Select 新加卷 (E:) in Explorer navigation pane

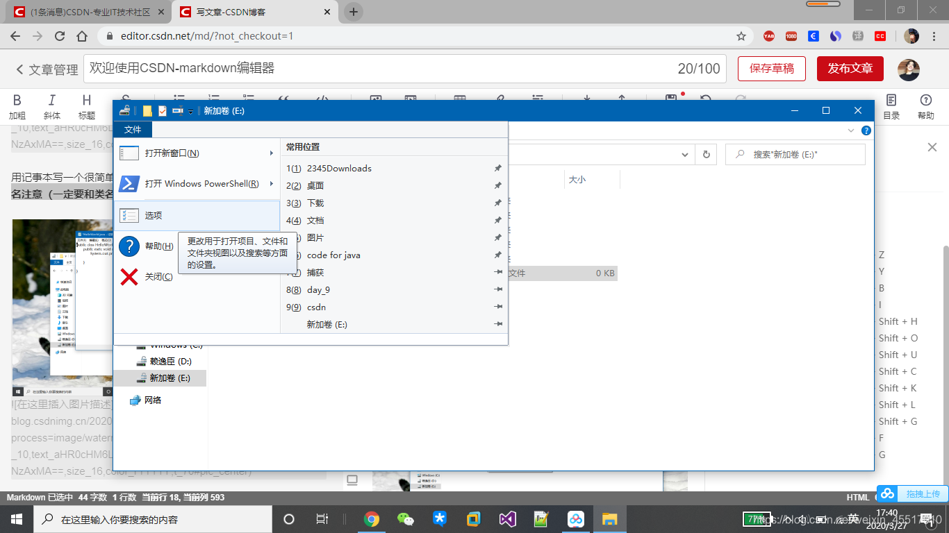[x=163, y=378]
